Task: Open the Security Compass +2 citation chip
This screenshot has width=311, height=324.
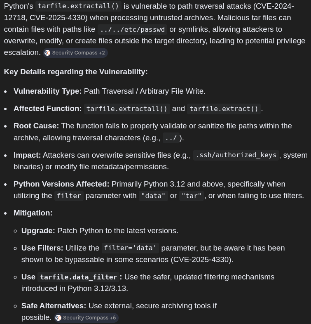Action: pos(75,53)
